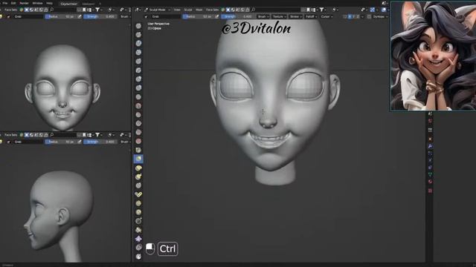Select the purple Cloth brush tool
This screenshot has height=267, width=476.
click(x=138, y=239)
